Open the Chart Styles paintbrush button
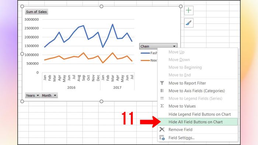Viewport: 258px width, 145px height. click(x=189, y=23)
